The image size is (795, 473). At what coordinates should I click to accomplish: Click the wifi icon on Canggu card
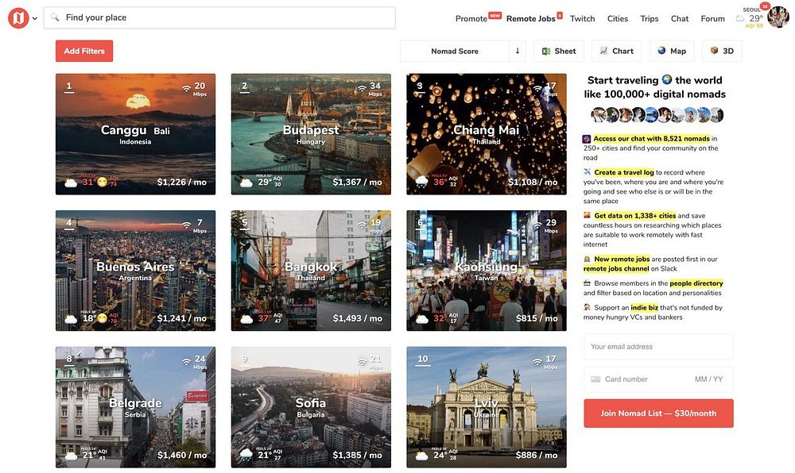click(x=187, y=89)
